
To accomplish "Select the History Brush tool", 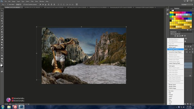I will [2, 34].
